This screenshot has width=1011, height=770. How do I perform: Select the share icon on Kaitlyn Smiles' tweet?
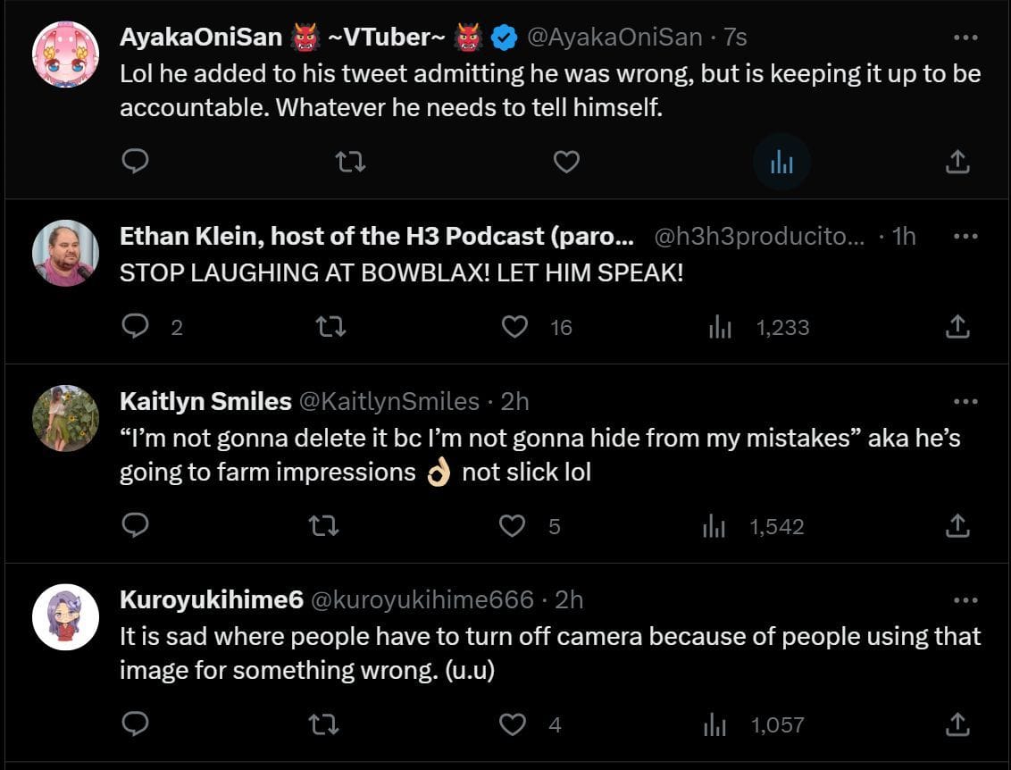pyautogui.click(x=957, y=526)
